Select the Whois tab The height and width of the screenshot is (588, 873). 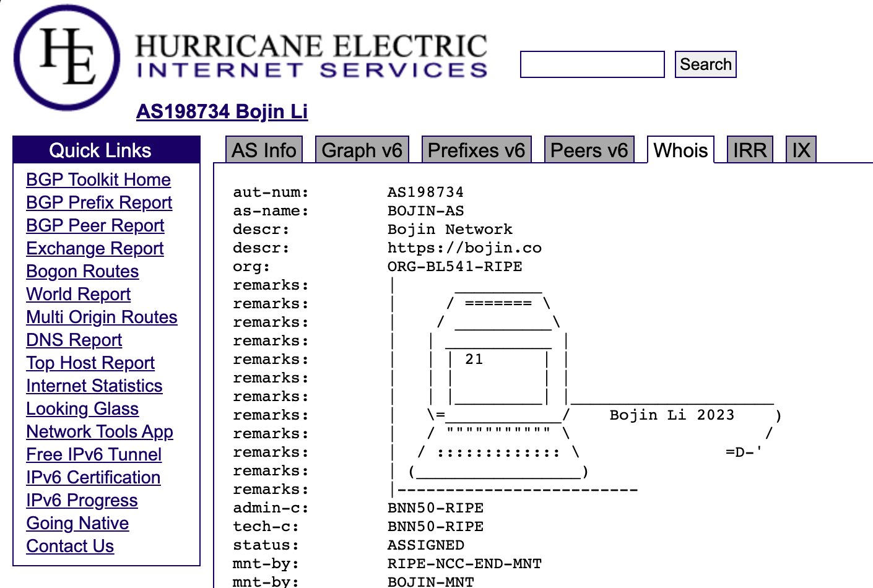coord(680,150)
